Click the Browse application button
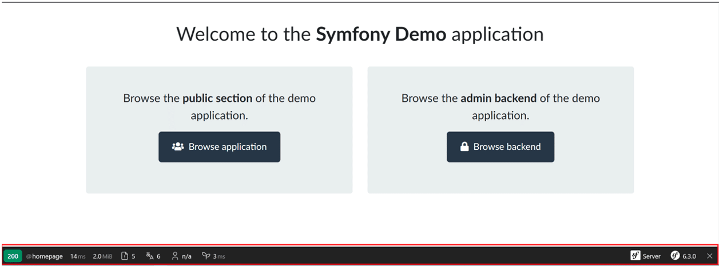719x266 pixels. coord(219,147)
